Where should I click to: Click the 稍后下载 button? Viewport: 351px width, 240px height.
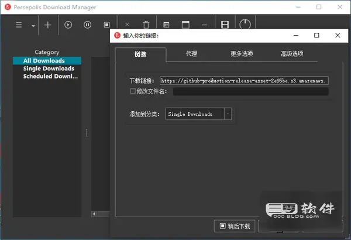pyautogui.click(x=235, y=226)
